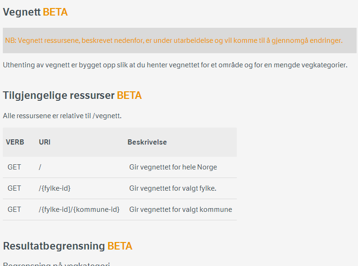Viewport: 358px width, 266px height.
Task: Click 'Gir vegnettet for valgt fylke' text
Action: [x=173, y=188]
